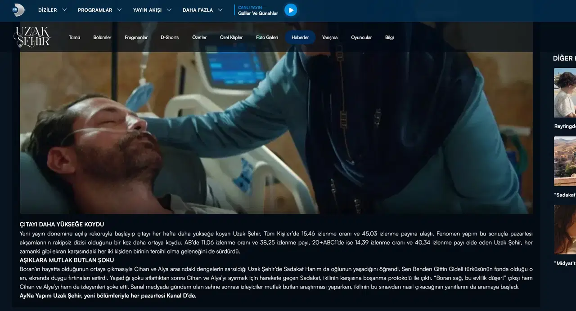Go to the Fragmanlar tab
The width and height of the screenshot is (576, 311).
[136, 37]
